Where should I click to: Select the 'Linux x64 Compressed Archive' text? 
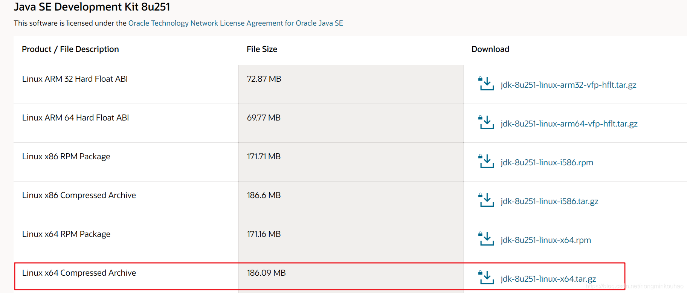(x=79, y=273)
